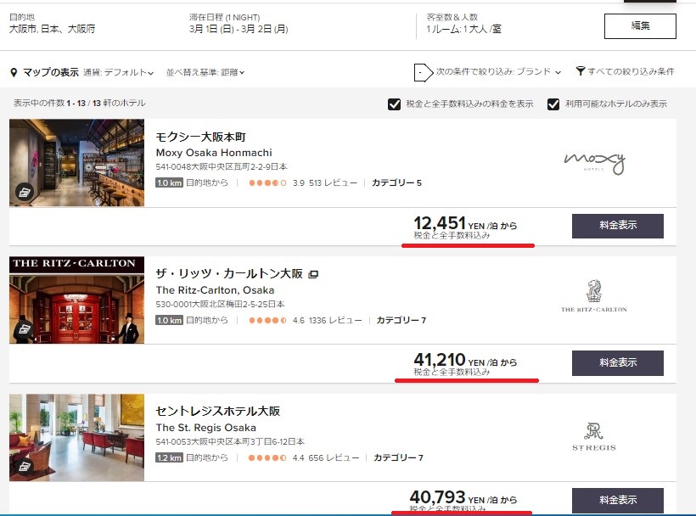Expand the ブランド filter dropdown
This screenshot has width=696, height=516.
click(x=498, y=71)
